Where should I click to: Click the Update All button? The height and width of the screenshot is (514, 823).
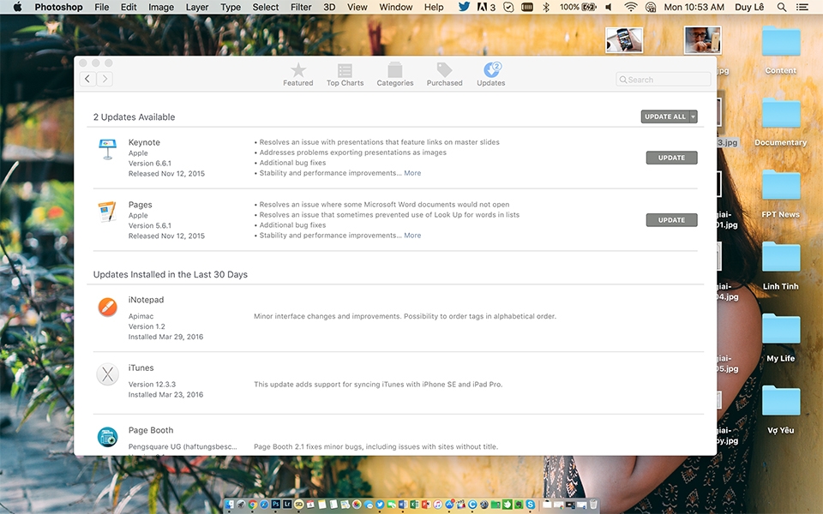(664, 117)
